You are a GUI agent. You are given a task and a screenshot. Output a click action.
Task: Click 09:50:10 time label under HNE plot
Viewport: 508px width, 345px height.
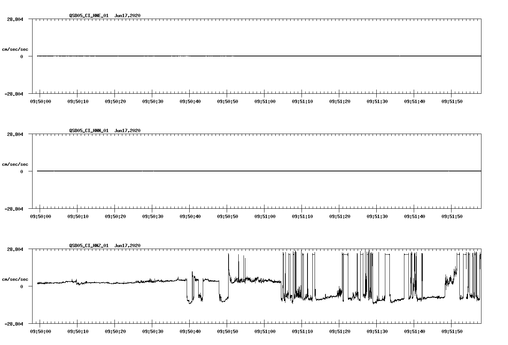pyautogui.click(x=78, y=101)
